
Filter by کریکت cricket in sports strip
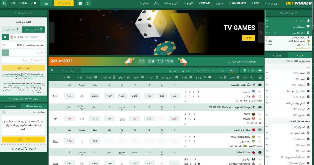pos(153,77)
